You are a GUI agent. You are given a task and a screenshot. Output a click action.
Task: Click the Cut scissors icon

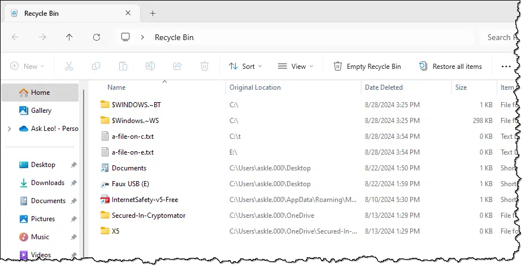pyautogui.click(x=69, y=67)
